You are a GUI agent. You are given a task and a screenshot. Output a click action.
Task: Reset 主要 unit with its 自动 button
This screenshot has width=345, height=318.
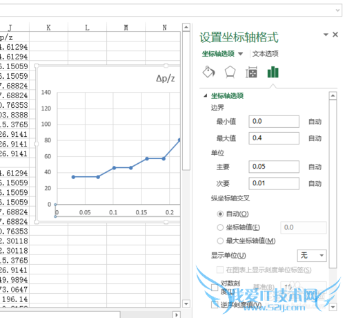point(315,167)
